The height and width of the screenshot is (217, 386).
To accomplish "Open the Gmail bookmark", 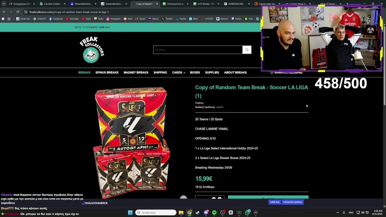I will pyautogui.click(x=140, y=19).
